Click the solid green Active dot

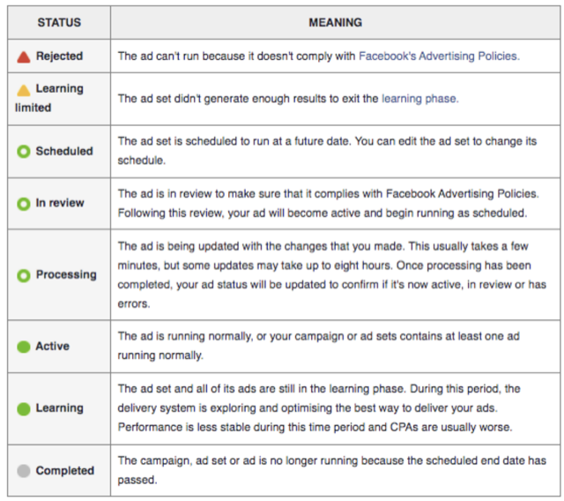pyautogui.click(x=24, y=347)
